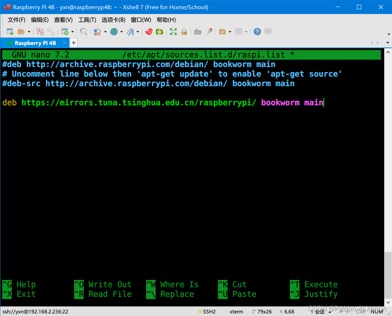
Task: Click the ^O Write Out shortcut label
Action: (x=103, y=284)
